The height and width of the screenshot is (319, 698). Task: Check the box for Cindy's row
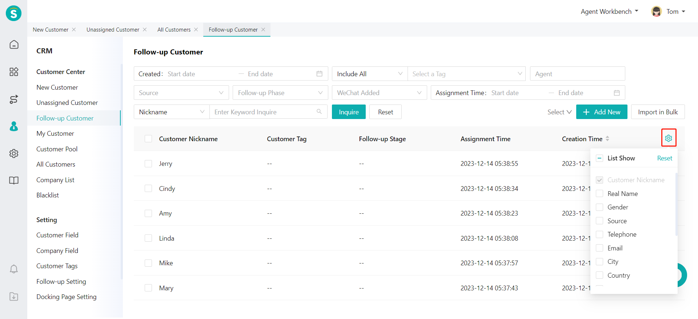pos(148,188)
